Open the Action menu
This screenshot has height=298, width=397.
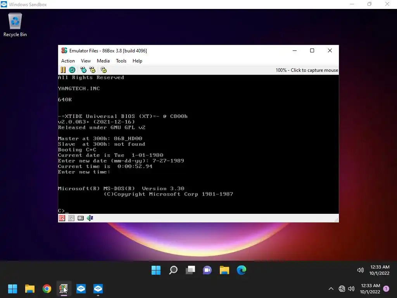tap(68, 61)
